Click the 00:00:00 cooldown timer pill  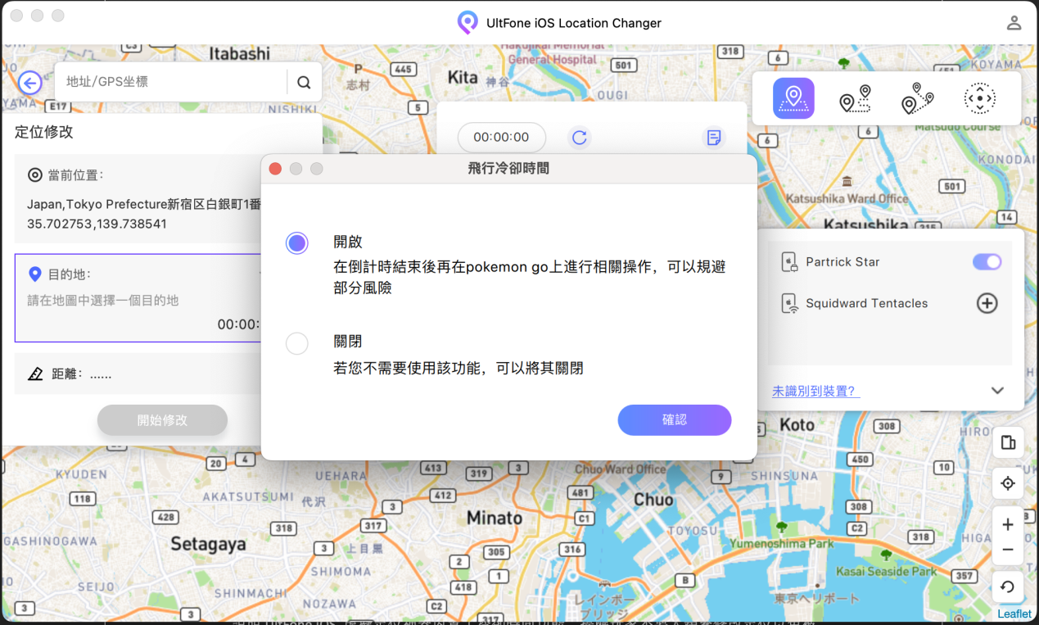tap(501, 138)
